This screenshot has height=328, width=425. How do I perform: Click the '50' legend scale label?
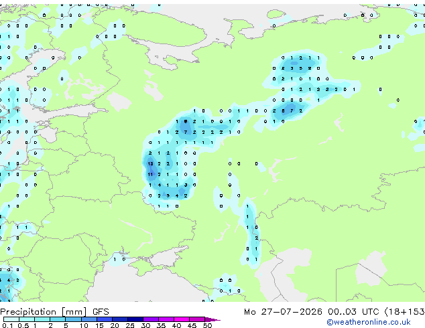coord(207,325)
